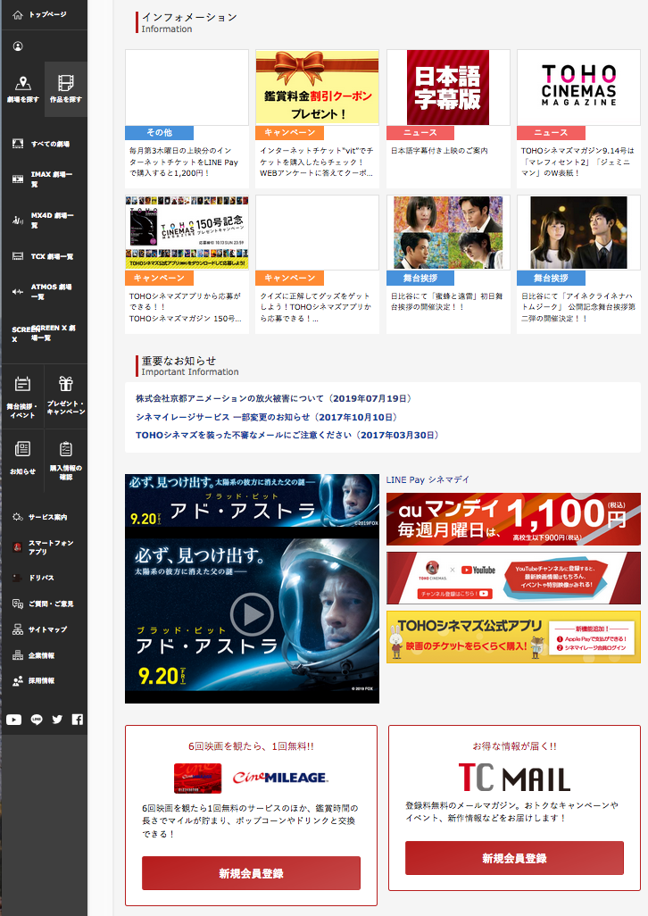Click the Facebook icon in sidebar footer

click(78, 720)
